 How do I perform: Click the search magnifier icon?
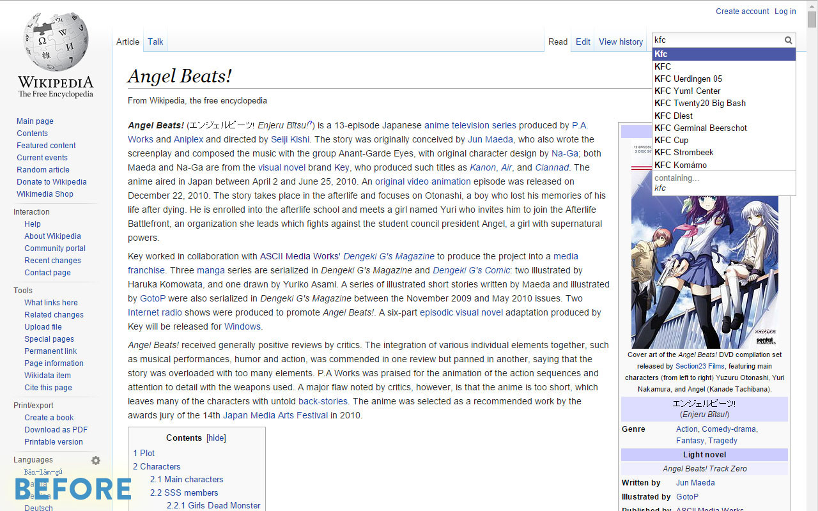point(789,40)
